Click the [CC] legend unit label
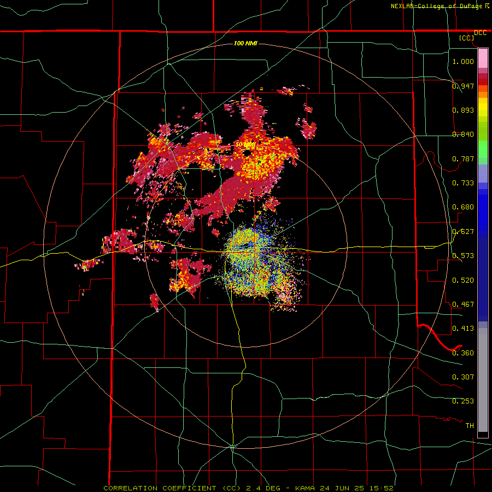 tap(467, 38)
